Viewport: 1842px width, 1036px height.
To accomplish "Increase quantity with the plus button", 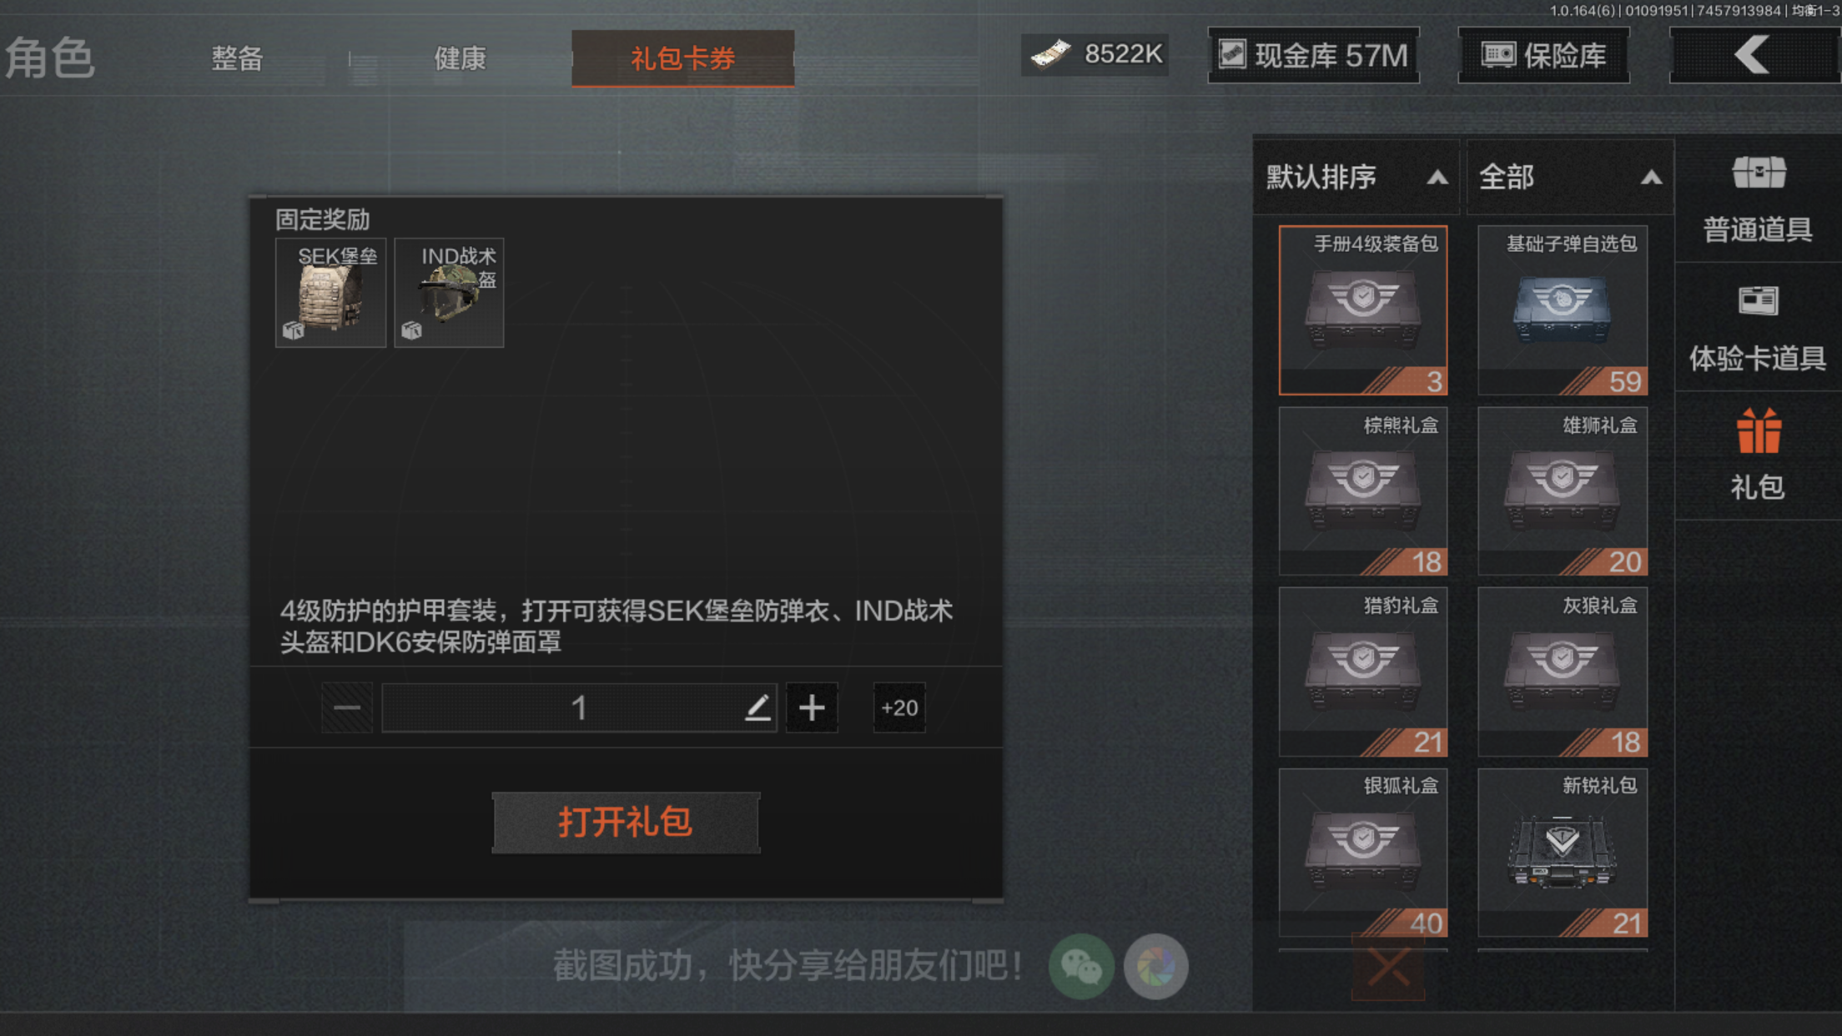I will (x=812, y=707).
